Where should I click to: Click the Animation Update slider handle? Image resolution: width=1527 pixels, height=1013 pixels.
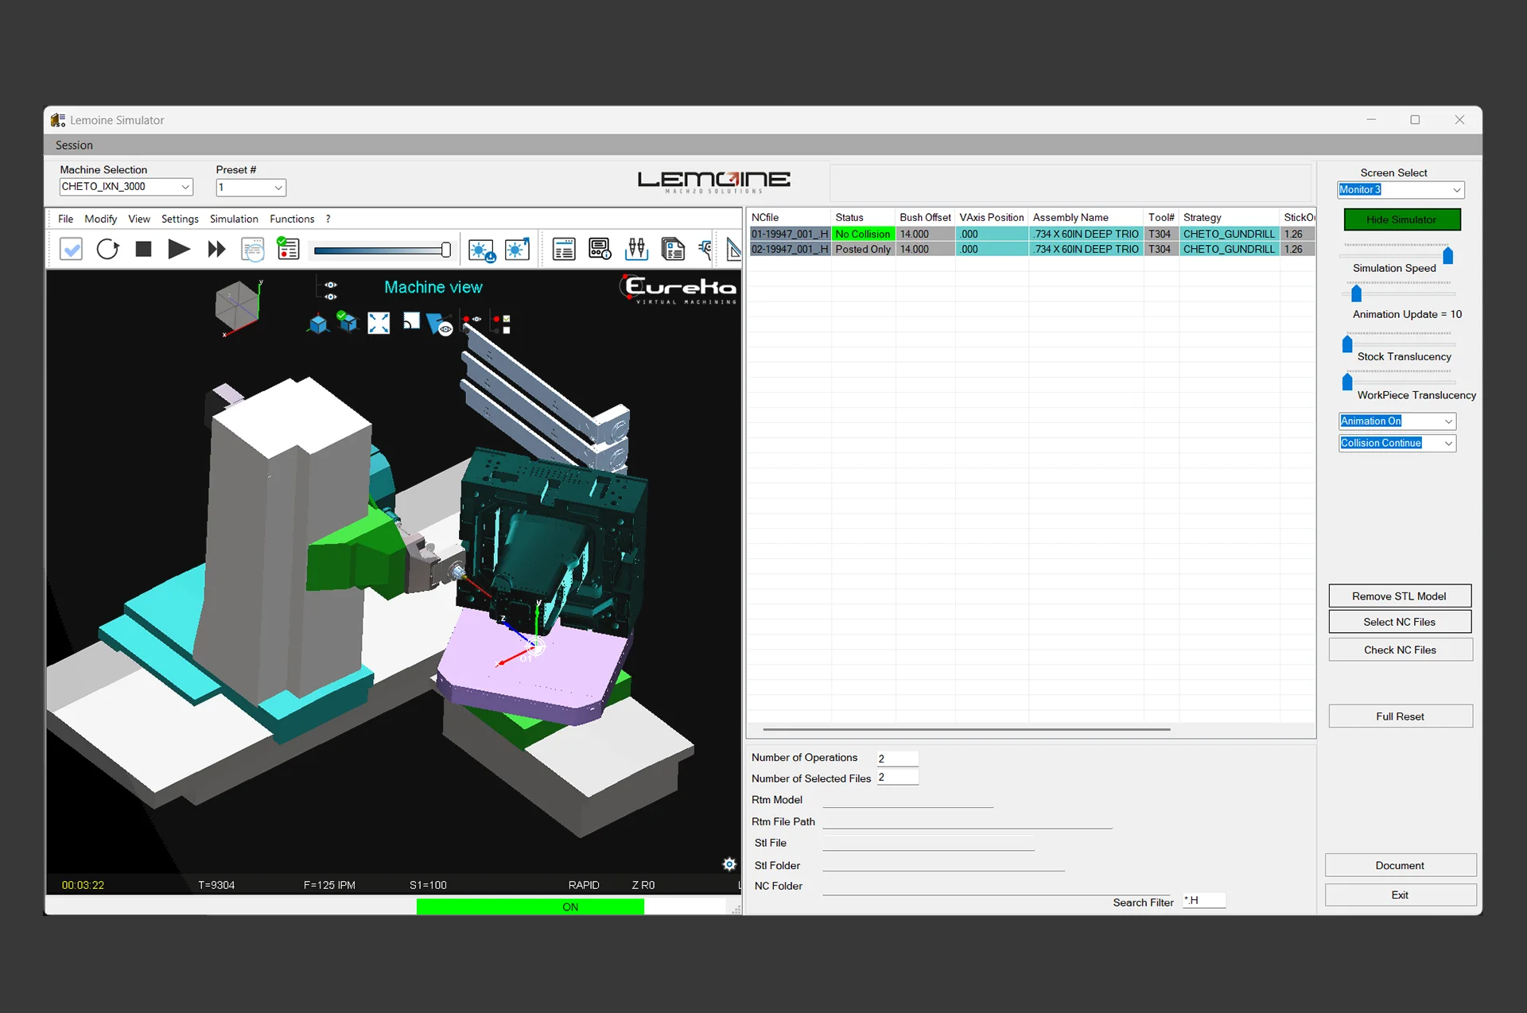pos(1356,294)
